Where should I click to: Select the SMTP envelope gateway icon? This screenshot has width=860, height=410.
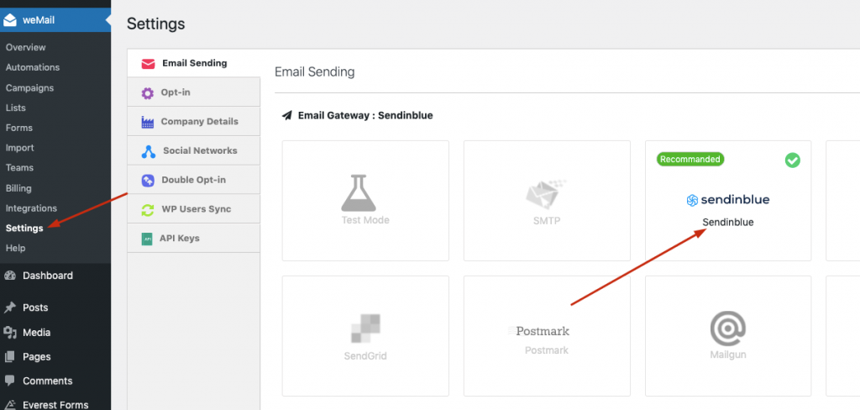click(x=546, y=196)
